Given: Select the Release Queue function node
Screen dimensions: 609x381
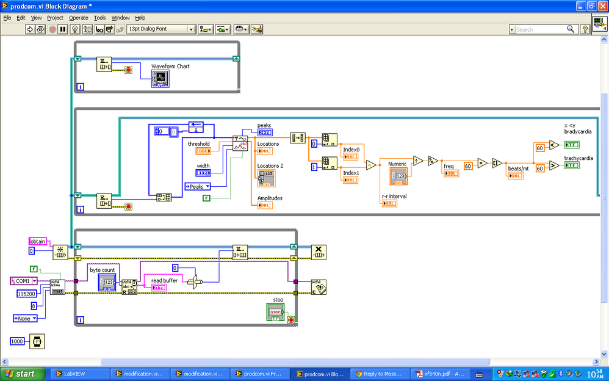Looking at the screenshot, I should [x=319, y=252].
